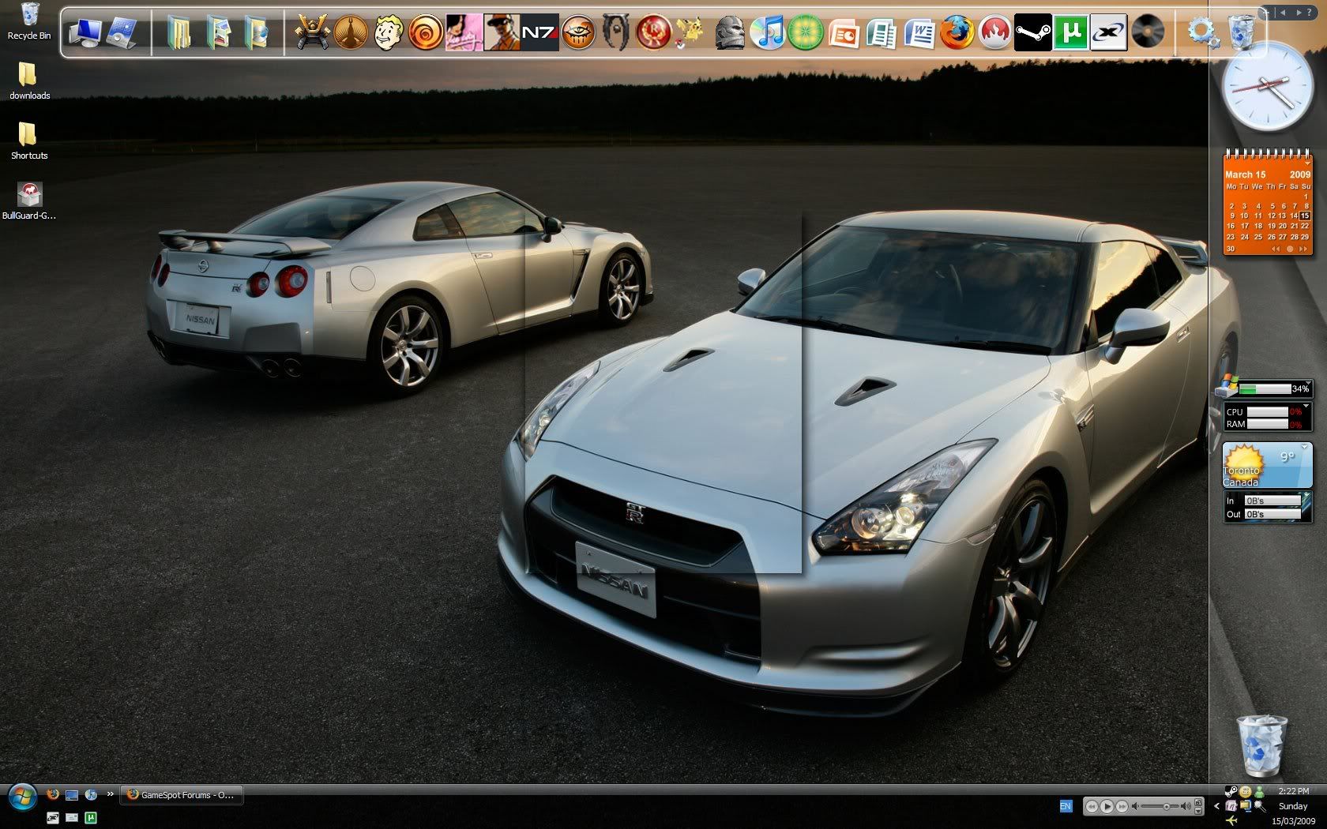Launch the red flame app in dock

point(995,33)
